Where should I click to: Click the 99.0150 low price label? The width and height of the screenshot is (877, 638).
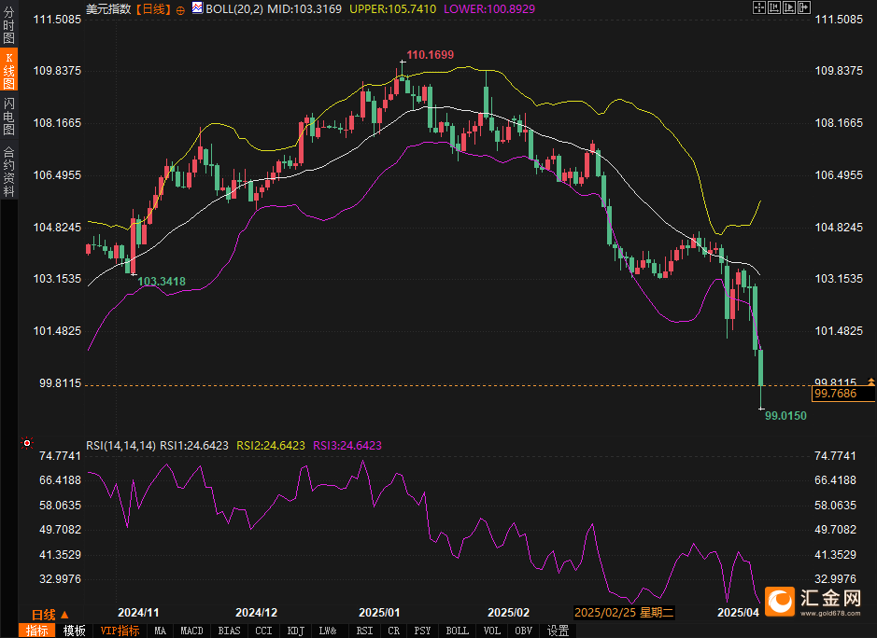click(785, 415)
